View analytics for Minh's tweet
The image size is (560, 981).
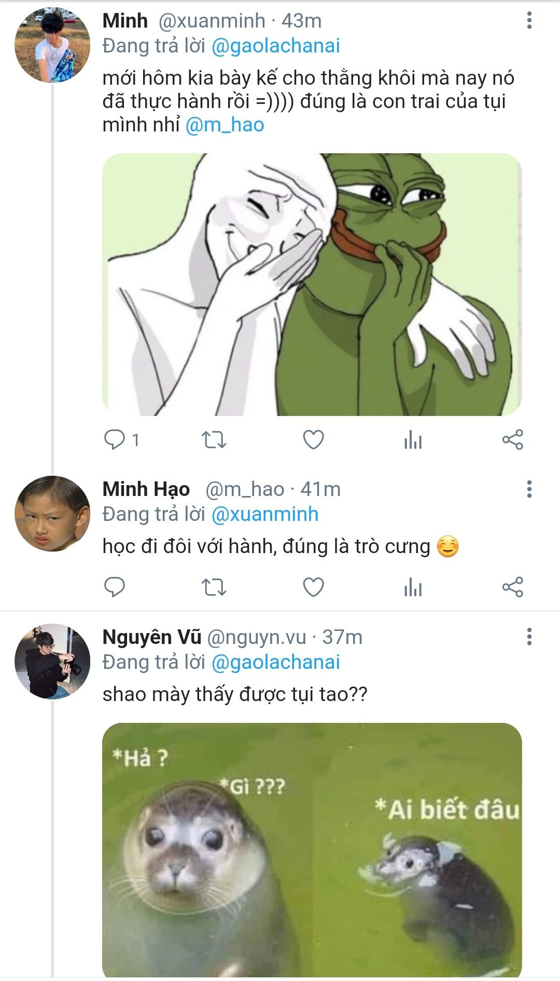(413, 440)
